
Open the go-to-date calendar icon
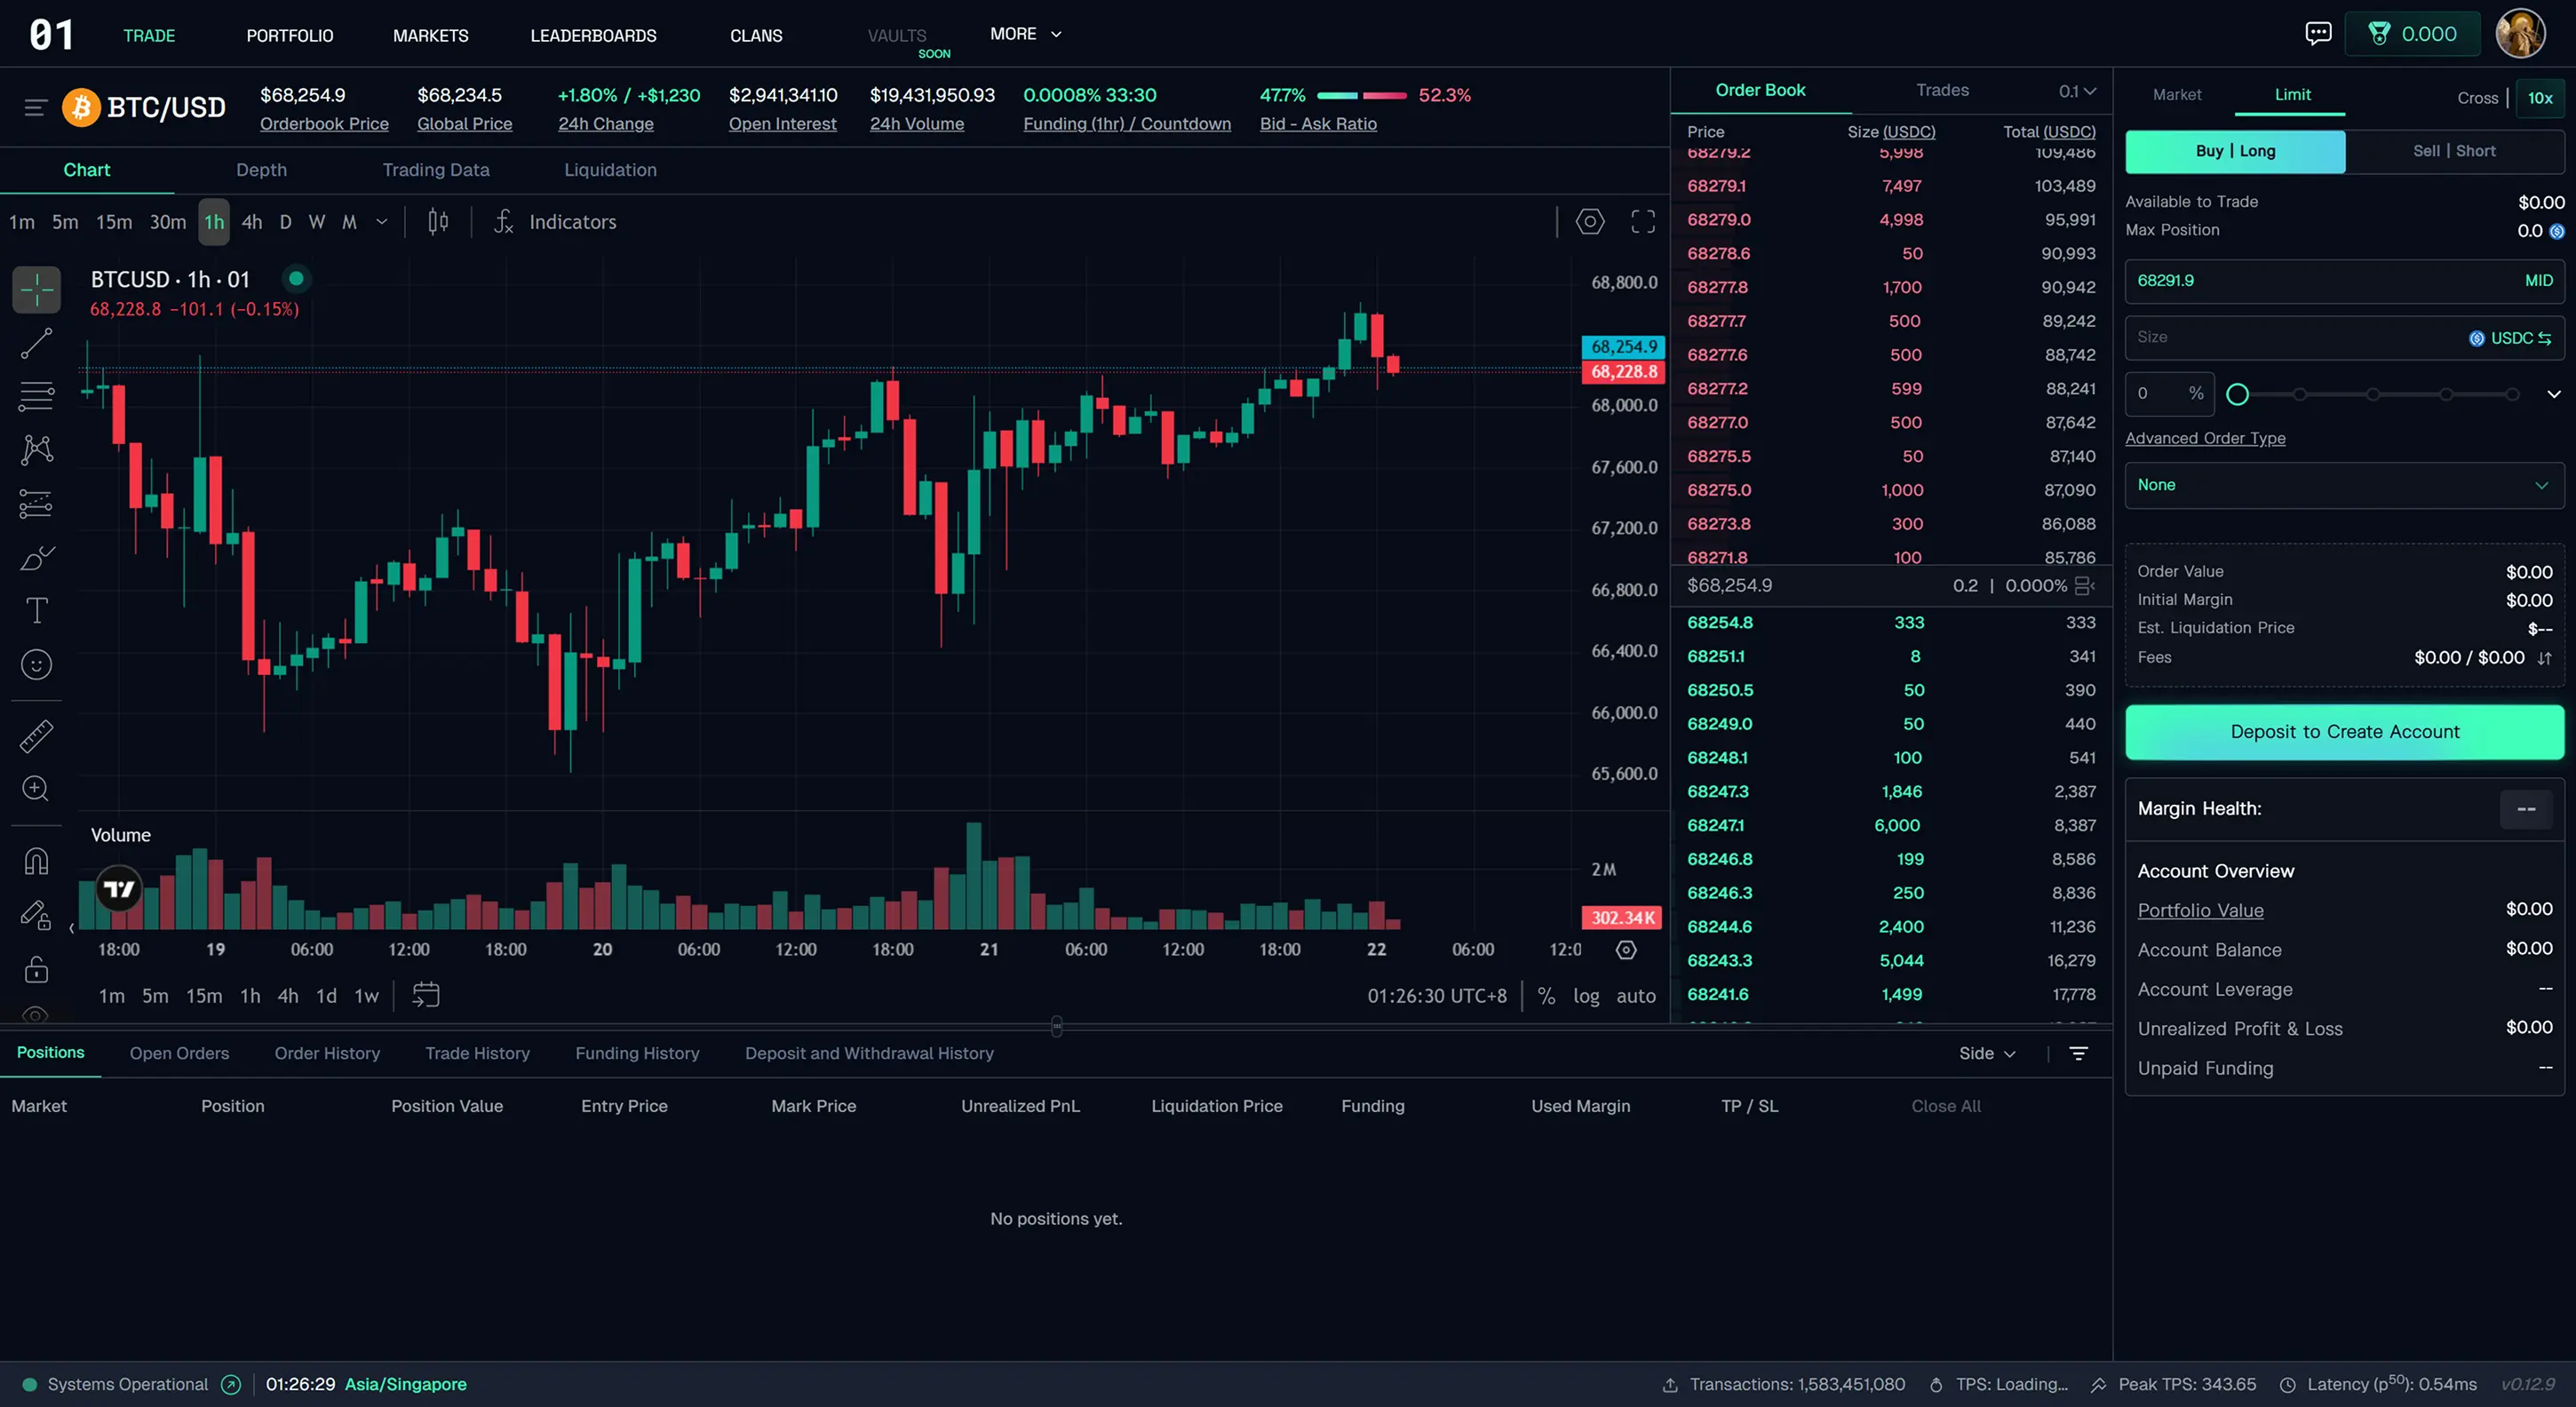point(426,995)
